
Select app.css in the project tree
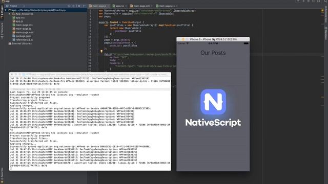pyautogui.click(x=18, y=17)
